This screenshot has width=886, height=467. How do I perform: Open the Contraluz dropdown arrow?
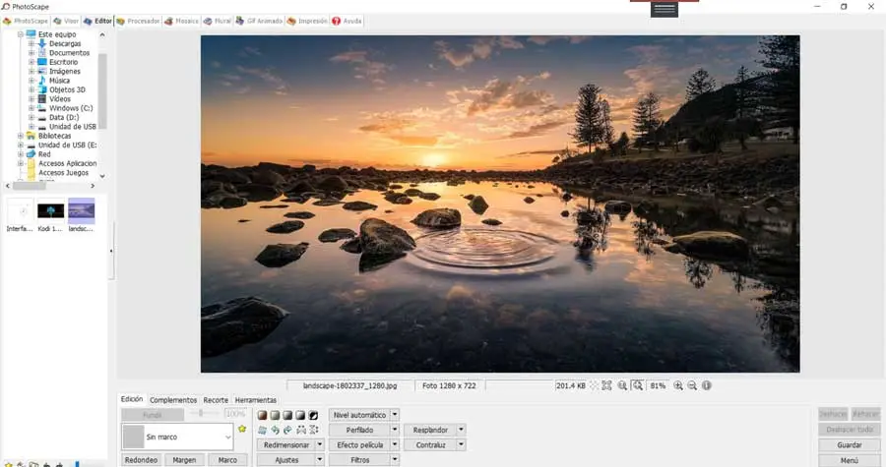(461, 445)
